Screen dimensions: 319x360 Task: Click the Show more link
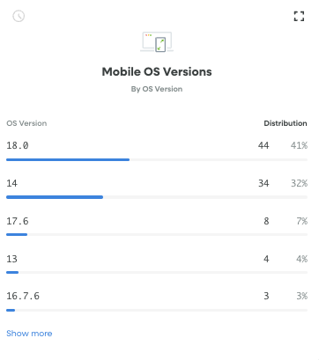[29, 334]
